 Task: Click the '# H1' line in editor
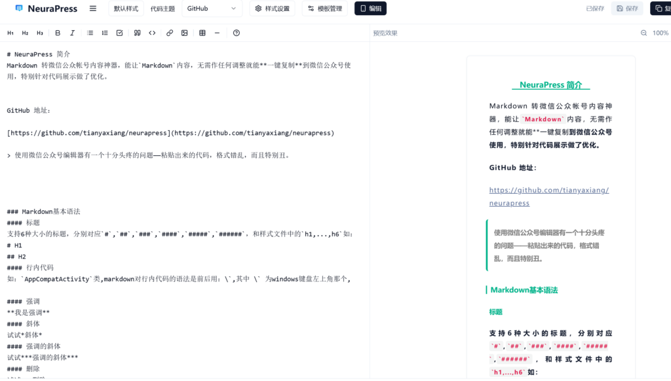[x=14, y=245]
